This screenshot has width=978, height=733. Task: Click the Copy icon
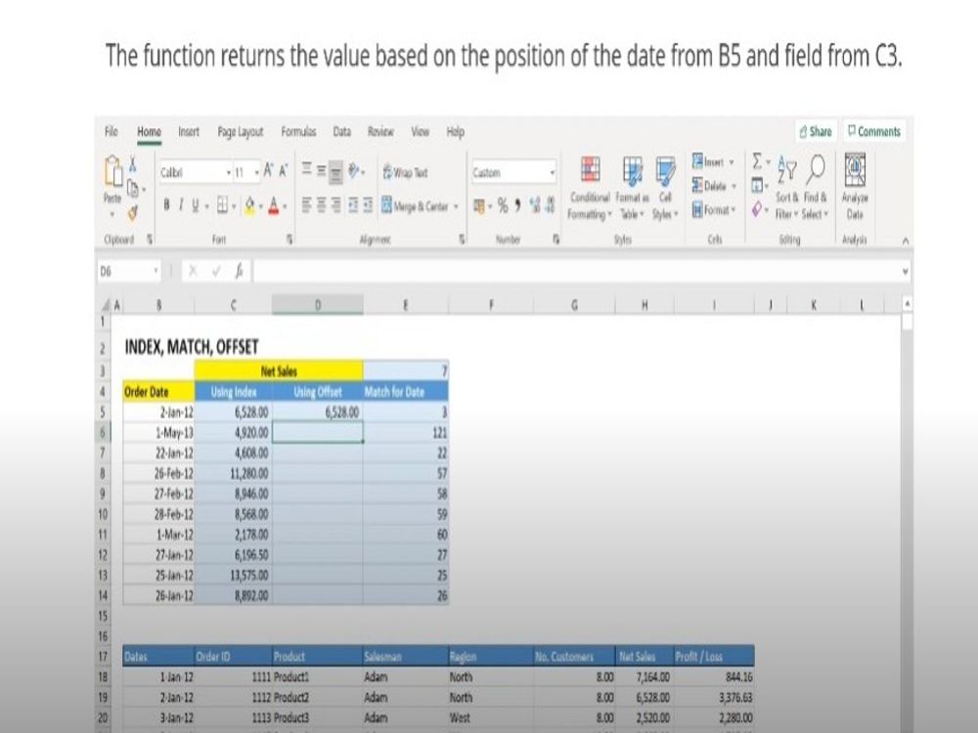click(132, 189)
